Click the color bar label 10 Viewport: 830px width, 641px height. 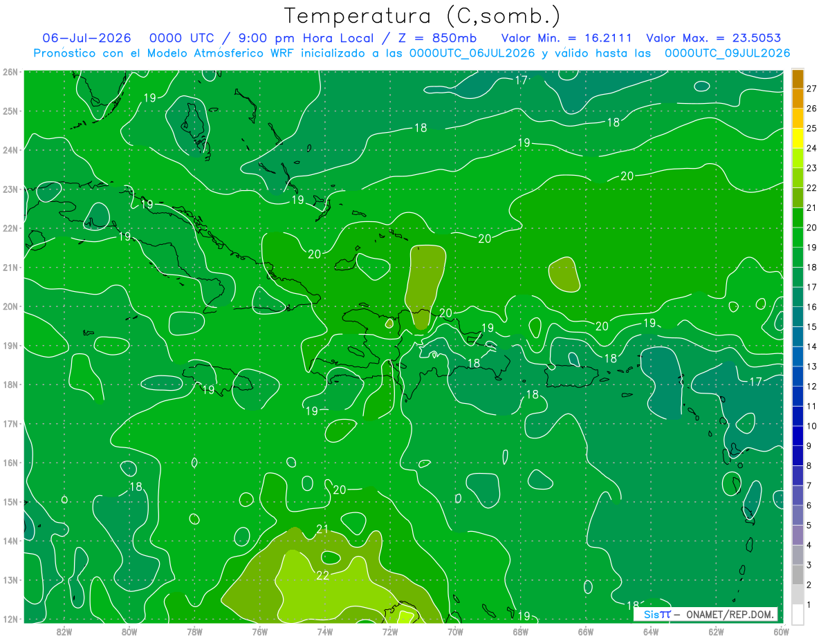coord(811,426)
